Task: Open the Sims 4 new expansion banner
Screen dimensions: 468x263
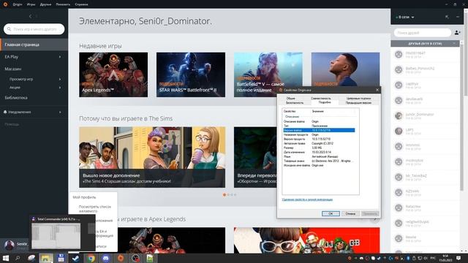Action: [152, 157]
